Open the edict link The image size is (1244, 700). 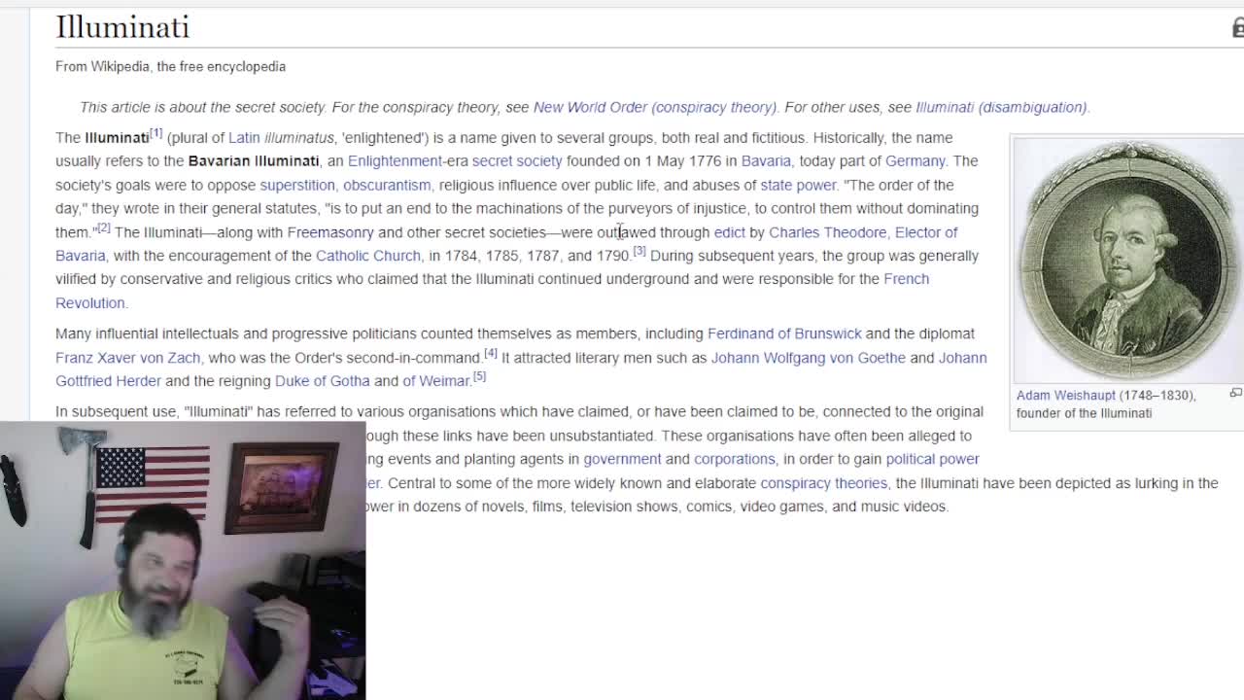[730, 232]
